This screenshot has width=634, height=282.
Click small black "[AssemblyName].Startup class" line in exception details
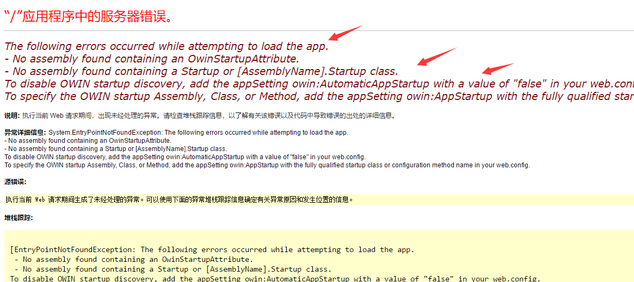[x=115, y=148]
